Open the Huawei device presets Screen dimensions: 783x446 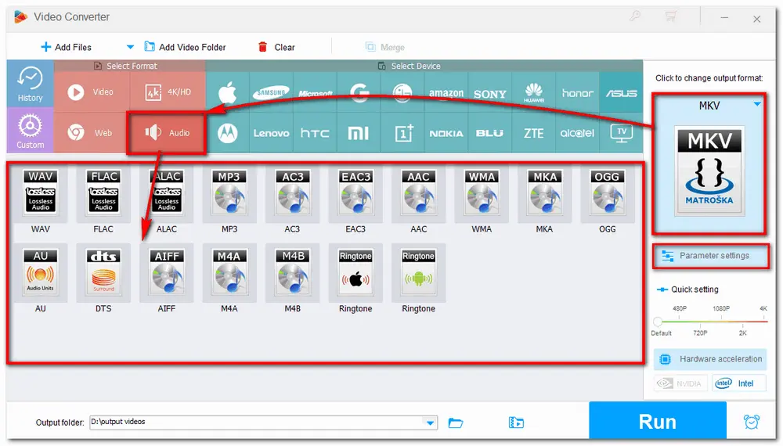pyautogui.click(x=534, y=93)
